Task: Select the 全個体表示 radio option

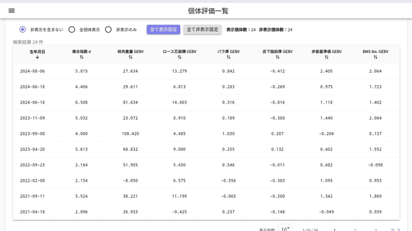Action: tap(72, 30)
